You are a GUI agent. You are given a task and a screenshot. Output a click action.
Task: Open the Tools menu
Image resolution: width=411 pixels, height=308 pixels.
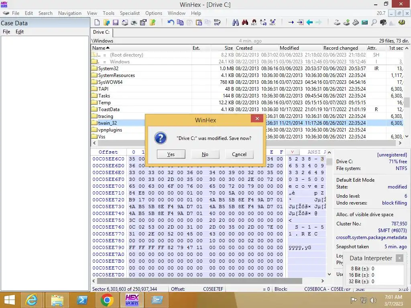click(x=108, y=13)
